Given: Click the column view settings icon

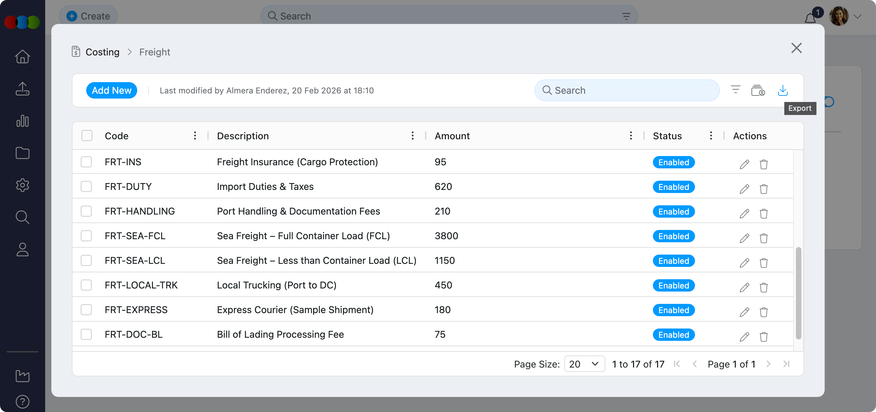Looking at the screenshot, I should [758, 90].
